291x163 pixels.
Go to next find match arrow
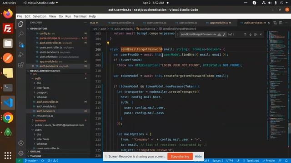pyautogui.click(x=250, y=34)
